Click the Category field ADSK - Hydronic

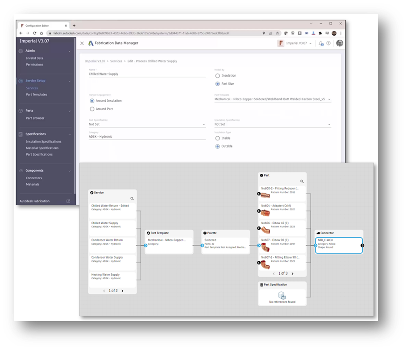147,136
